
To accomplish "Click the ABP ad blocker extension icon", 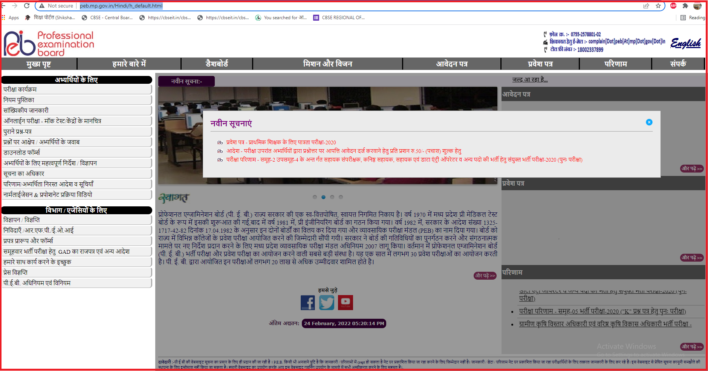I will point(673,6).
